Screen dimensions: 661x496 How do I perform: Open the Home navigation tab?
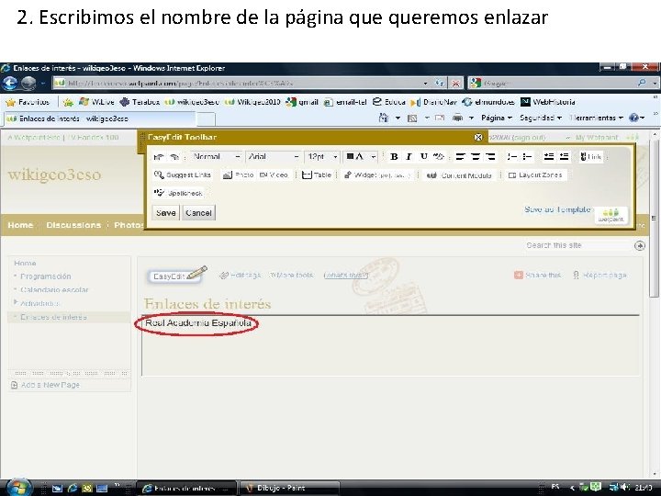(x=20, y=225)
